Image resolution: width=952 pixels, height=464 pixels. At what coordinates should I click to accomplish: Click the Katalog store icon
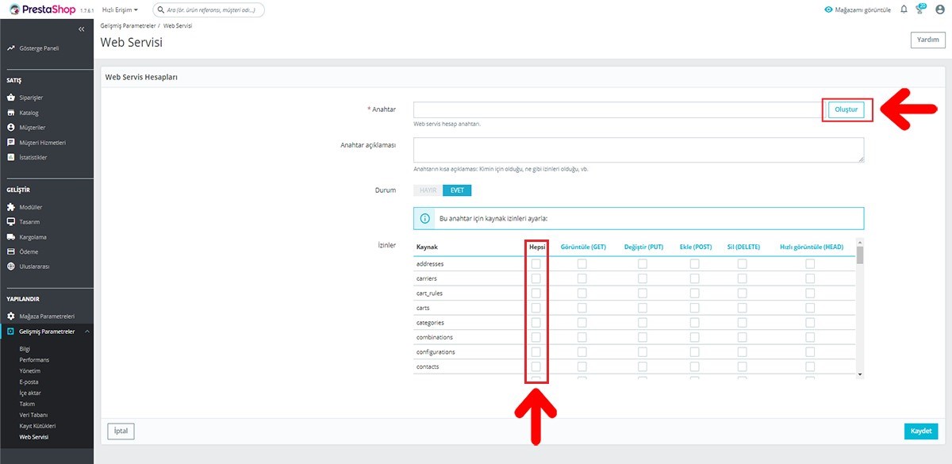11,113
